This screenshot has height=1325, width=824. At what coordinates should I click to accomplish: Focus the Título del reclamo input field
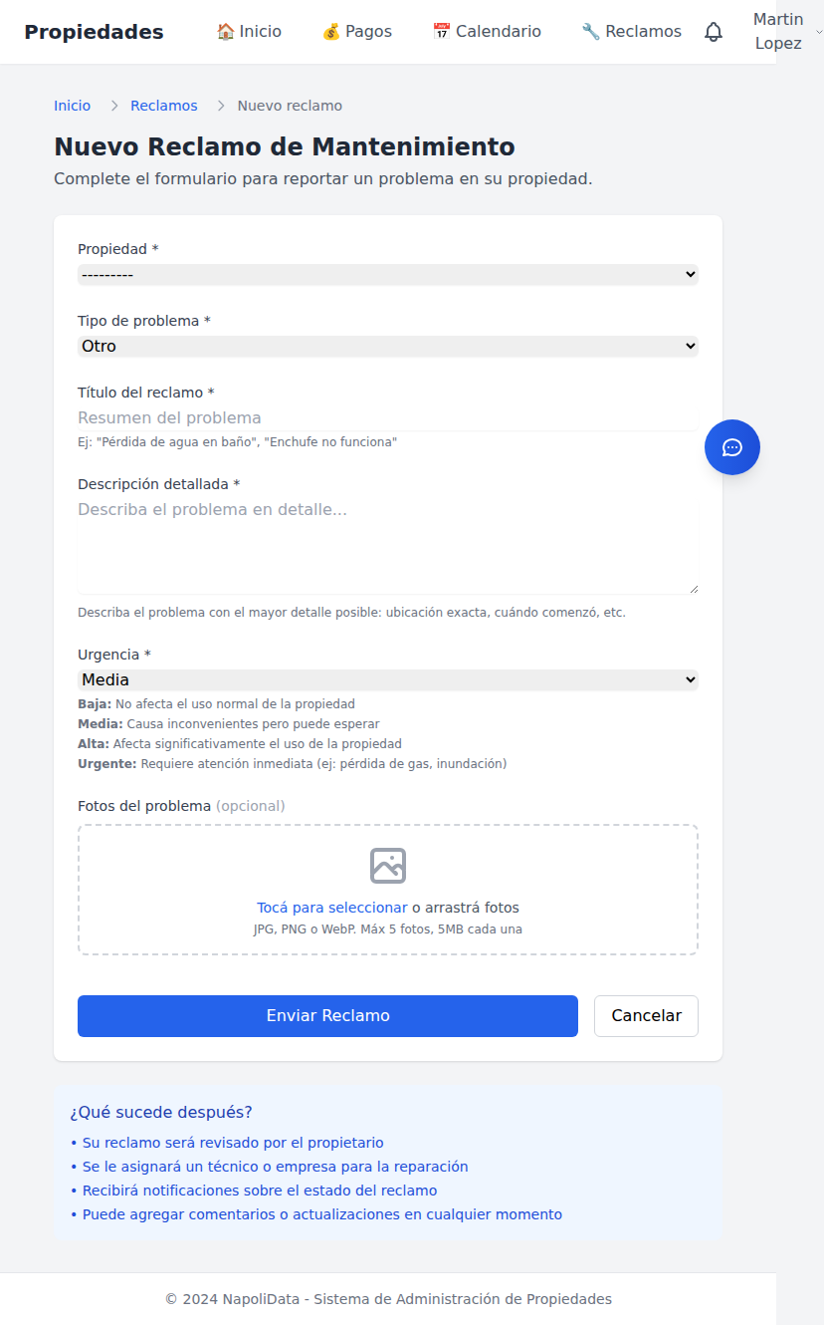pos(388,418)
